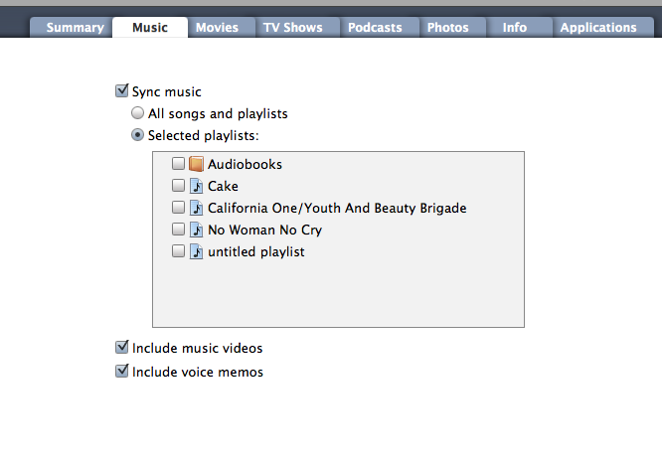
Task: Select the Music tab
Action: point(150,28)
